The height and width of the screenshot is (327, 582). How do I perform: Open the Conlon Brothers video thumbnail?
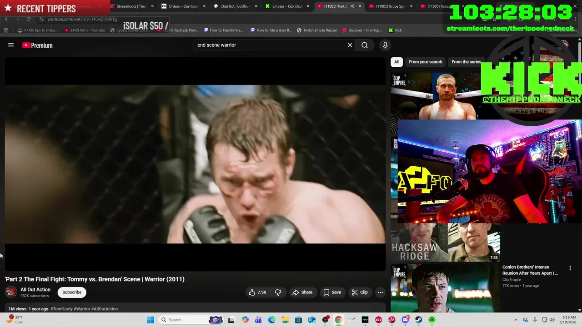[x=445, y=288]
